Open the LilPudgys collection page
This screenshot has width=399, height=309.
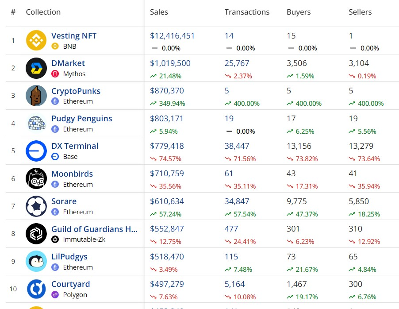click(x=69, y=256)
